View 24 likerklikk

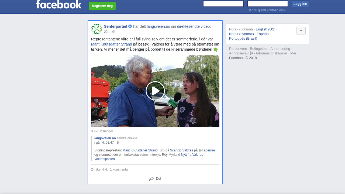click(x=99, y=169)
